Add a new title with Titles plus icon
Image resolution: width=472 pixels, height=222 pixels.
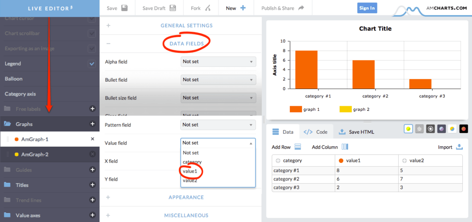click(x=92, y=185)
